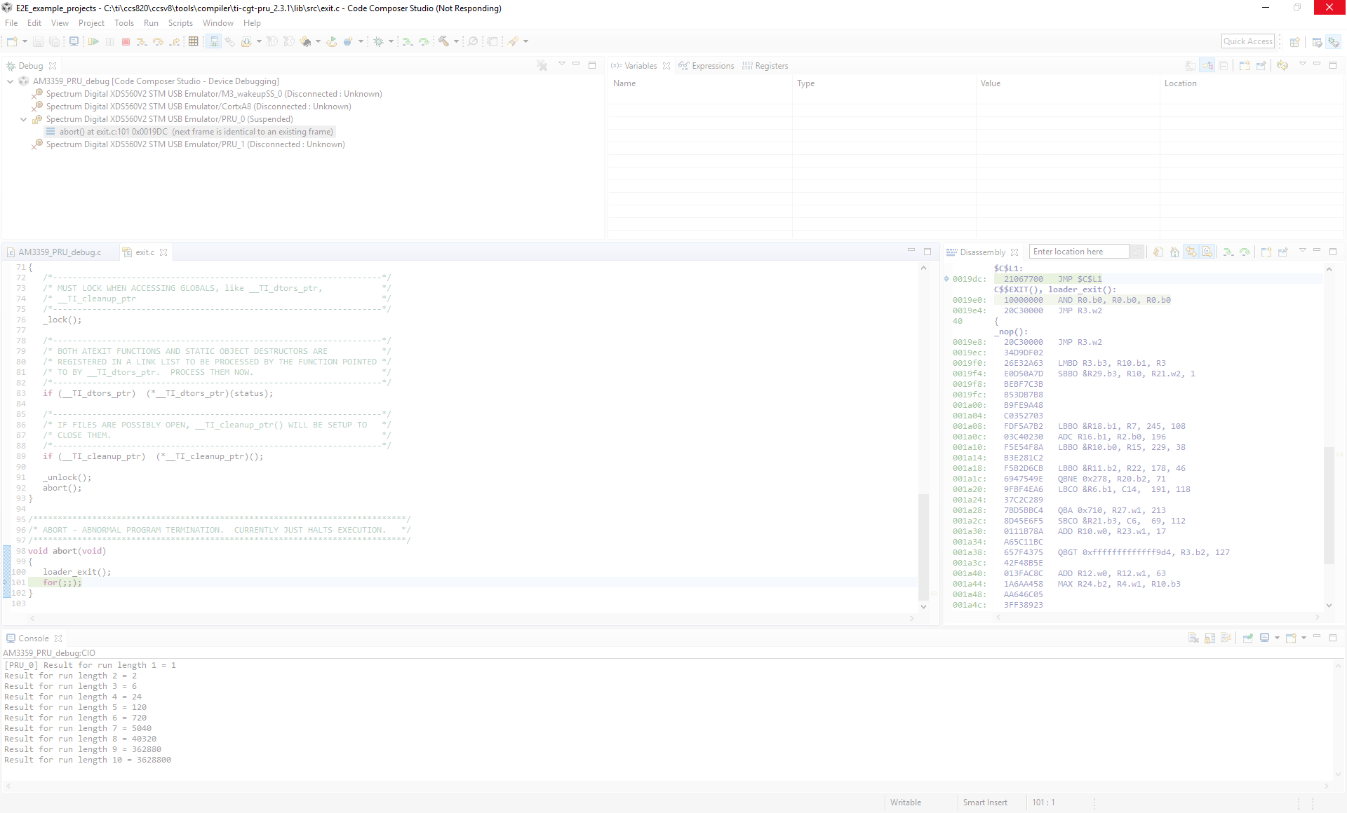
Task: Click the Home icon in Disassembly
Action: pos(1174,252)
